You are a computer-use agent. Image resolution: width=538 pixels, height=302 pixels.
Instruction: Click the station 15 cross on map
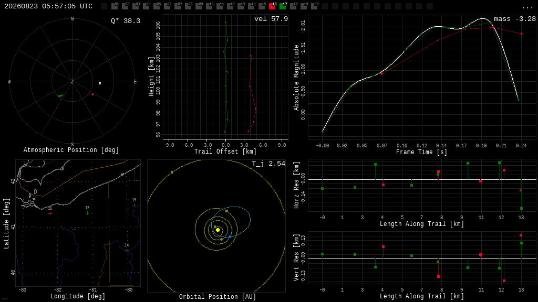pyautogui.click(x=134, y=206)
